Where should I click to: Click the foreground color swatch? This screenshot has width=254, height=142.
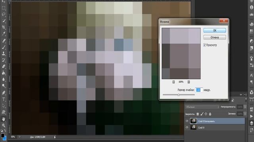tap(2, 135)
